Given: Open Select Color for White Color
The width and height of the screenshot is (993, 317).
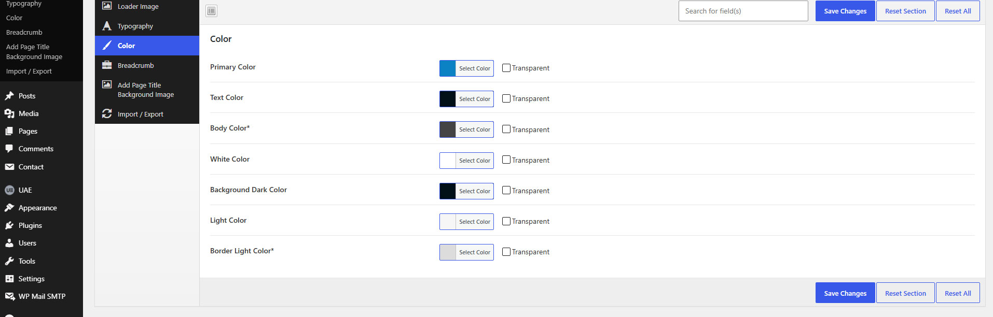Looking at the screenshot, I should click(474, 161).
